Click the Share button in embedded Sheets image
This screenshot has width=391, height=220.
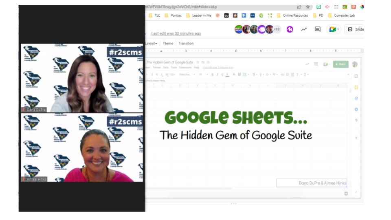pyautogui.click(x=340, y=64)
